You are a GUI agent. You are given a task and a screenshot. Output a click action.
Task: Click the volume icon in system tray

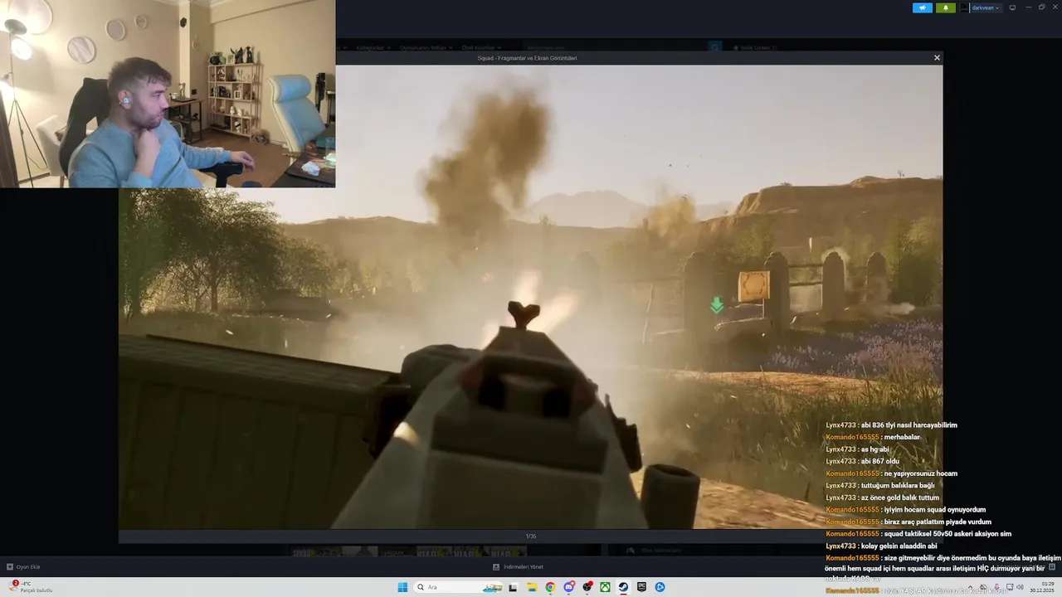tap(1020, 587)
